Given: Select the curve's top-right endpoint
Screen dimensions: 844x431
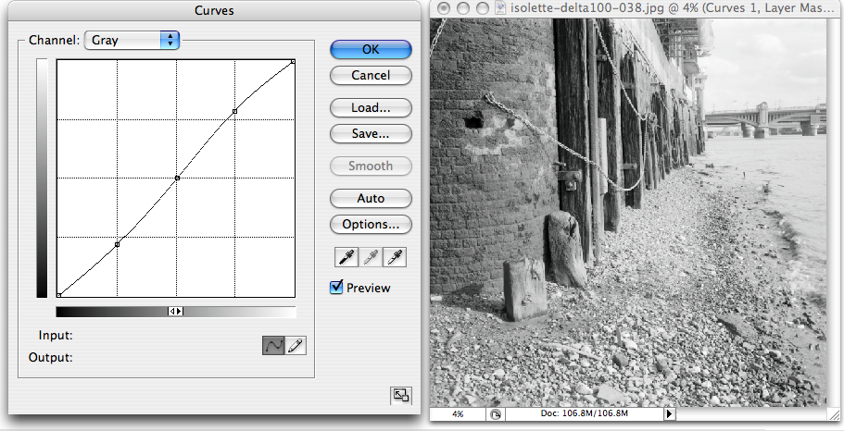Looking at the screenshot, I should coord(293,62).
